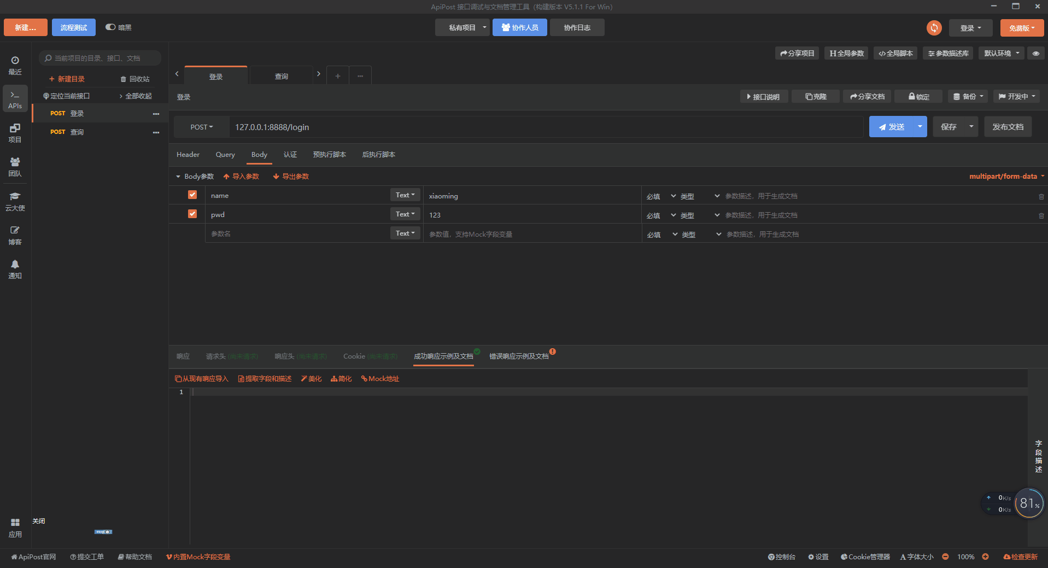Open the Text type dropdown for name
Screen dimensions: 1048x568
click(405, 195)
